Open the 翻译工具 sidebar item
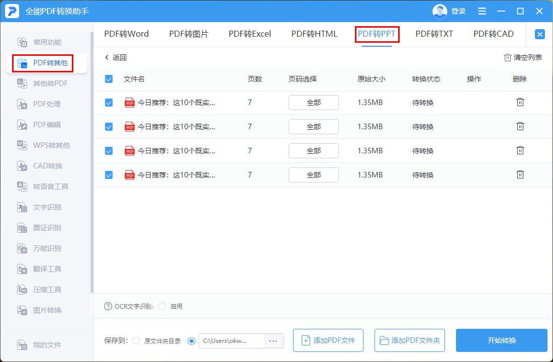Screen dimensions: 553x362 coord(42,269)
